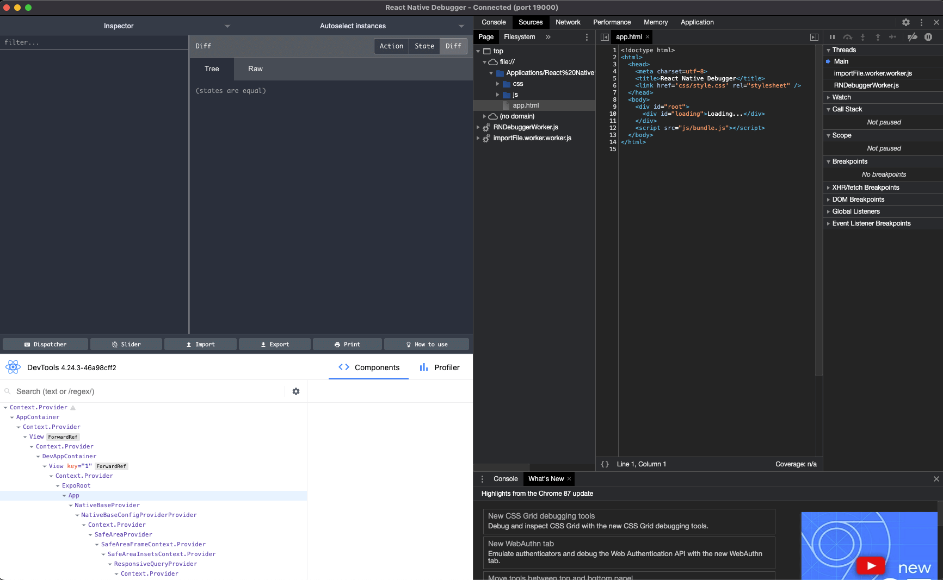Click the React DevTools logo
This screenshot has height=580, width=943.
click(13, 367)
